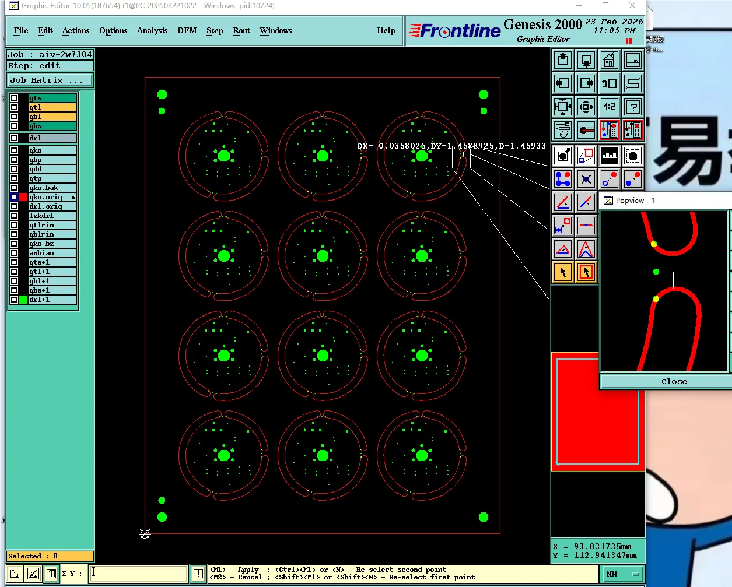Screen dimensions: 732x587
Task: Select the intersection snap X icon
Action: tap(586, 179)
